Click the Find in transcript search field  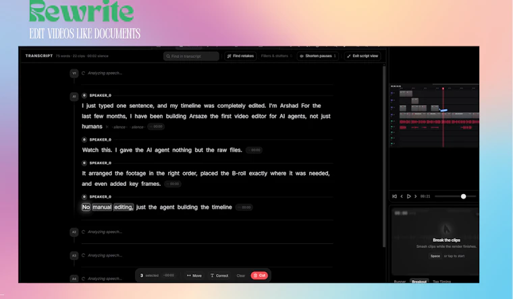(192, 56)
